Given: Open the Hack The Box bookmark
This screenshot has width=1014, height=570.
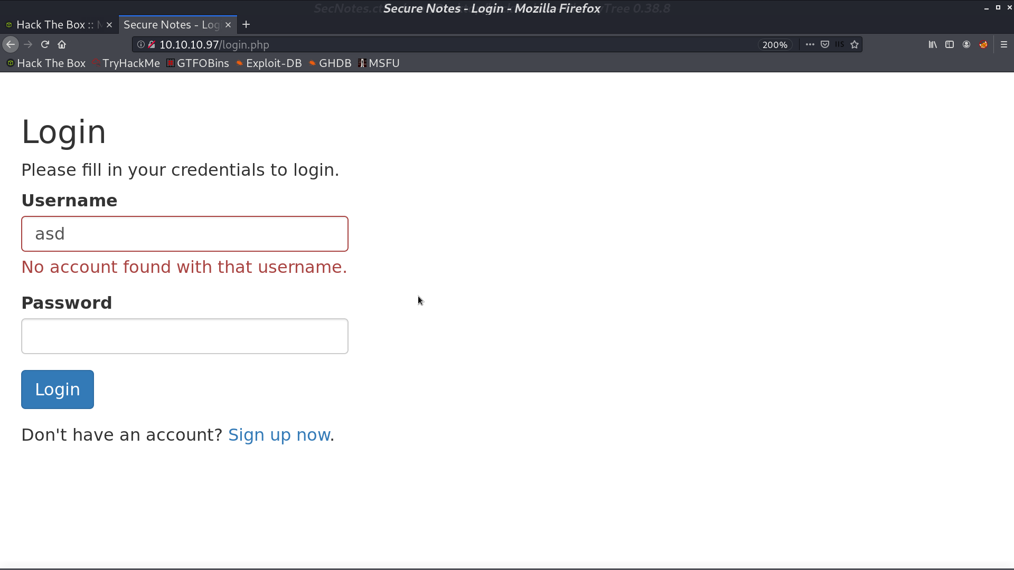Looking at the screenshot, I should coord(46,63).
